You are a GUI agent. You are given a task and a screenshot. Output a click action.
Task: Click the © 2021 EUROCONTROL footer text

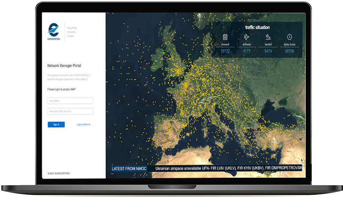click(x=59, y=173)
